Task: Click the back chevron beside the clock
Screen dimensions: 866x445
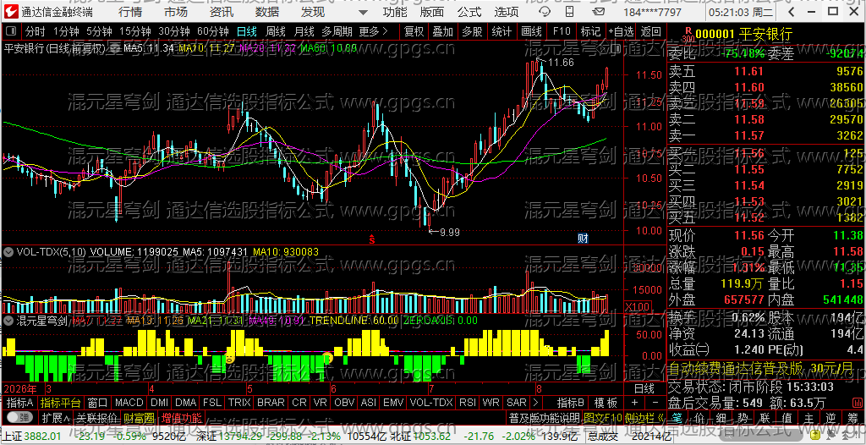Action: click(793, 12)
